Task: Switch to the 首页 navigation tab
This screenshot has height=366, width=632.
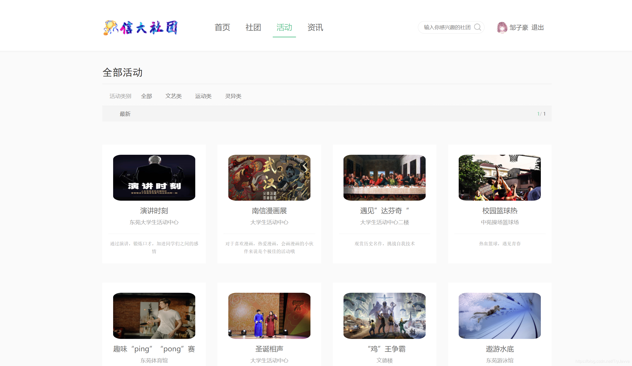Action: pos(222,28)
